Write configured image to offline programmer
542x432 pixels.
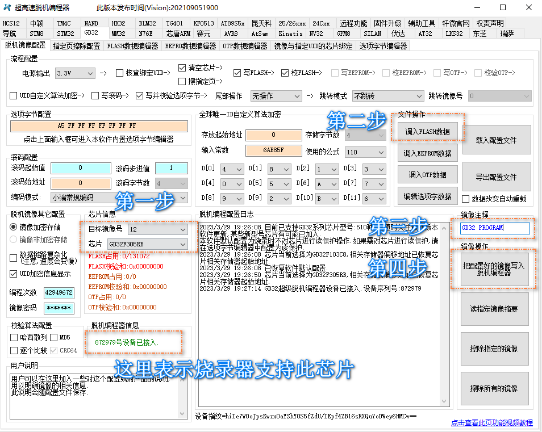(494, 269)
